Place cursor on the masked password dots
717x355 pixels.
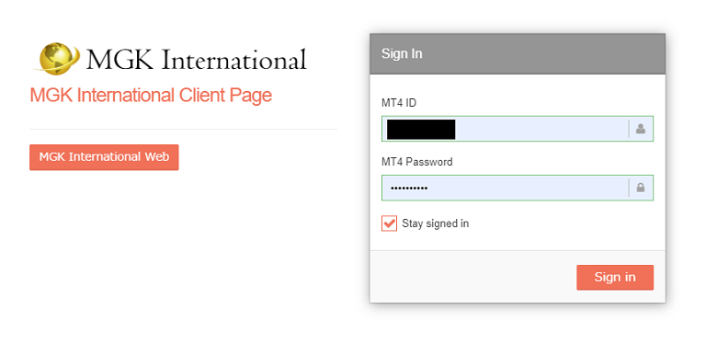point(408,188)
